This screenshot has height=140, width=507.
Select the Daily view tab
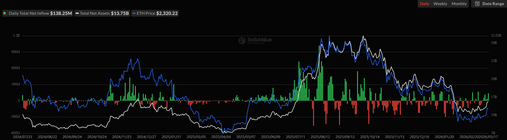pyautogui.click(x=424, y=4)
